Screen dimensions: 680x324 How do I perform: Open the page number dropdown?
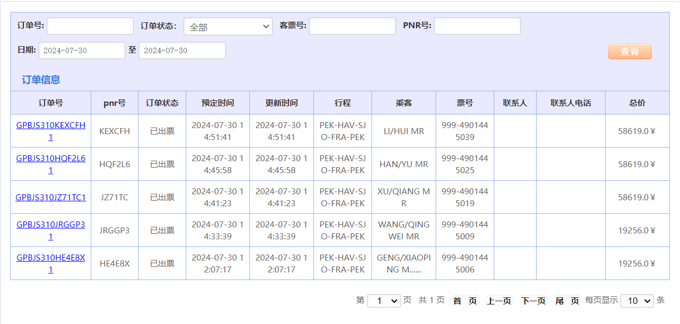[383, 301]
